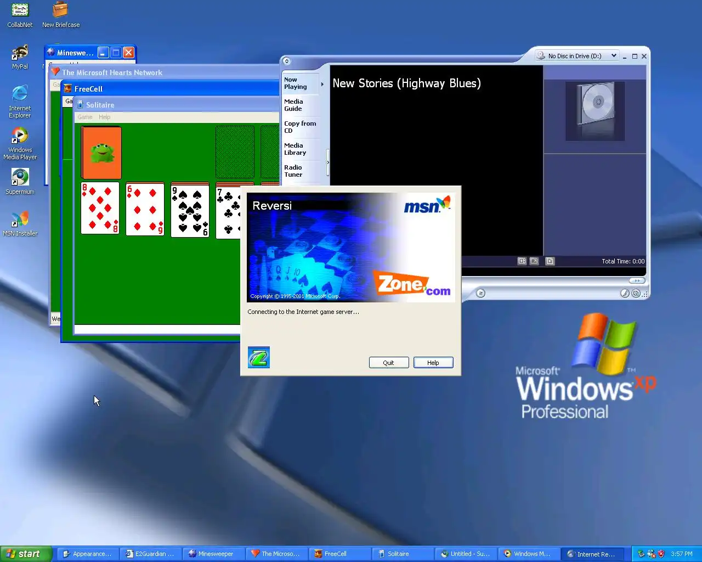Click Media Player full screen view icon
The height and width of the screenshot is (562, 702).
[534, 261]
